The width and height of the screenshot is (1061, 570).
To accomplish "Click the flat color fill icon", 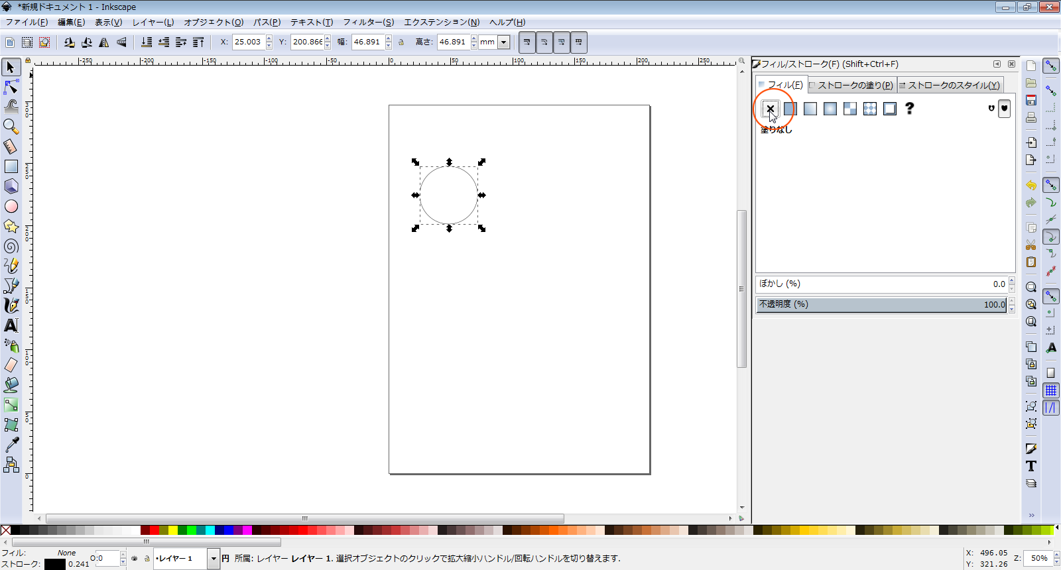I will point(790,109).
